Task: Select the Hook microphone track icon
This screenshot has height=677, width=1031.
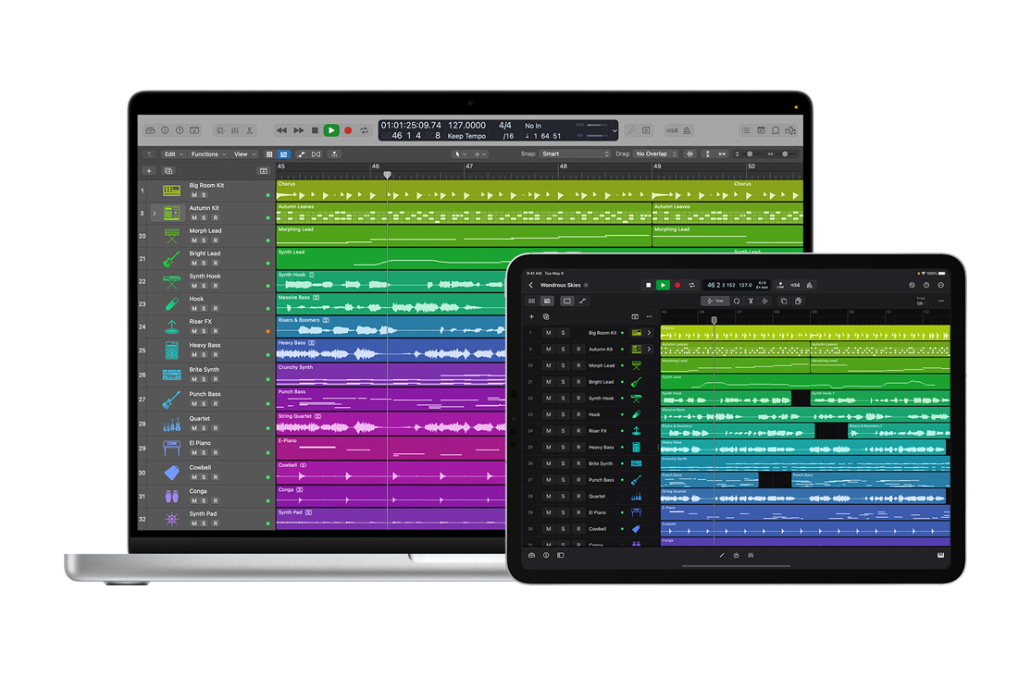Action: (171, 304)
